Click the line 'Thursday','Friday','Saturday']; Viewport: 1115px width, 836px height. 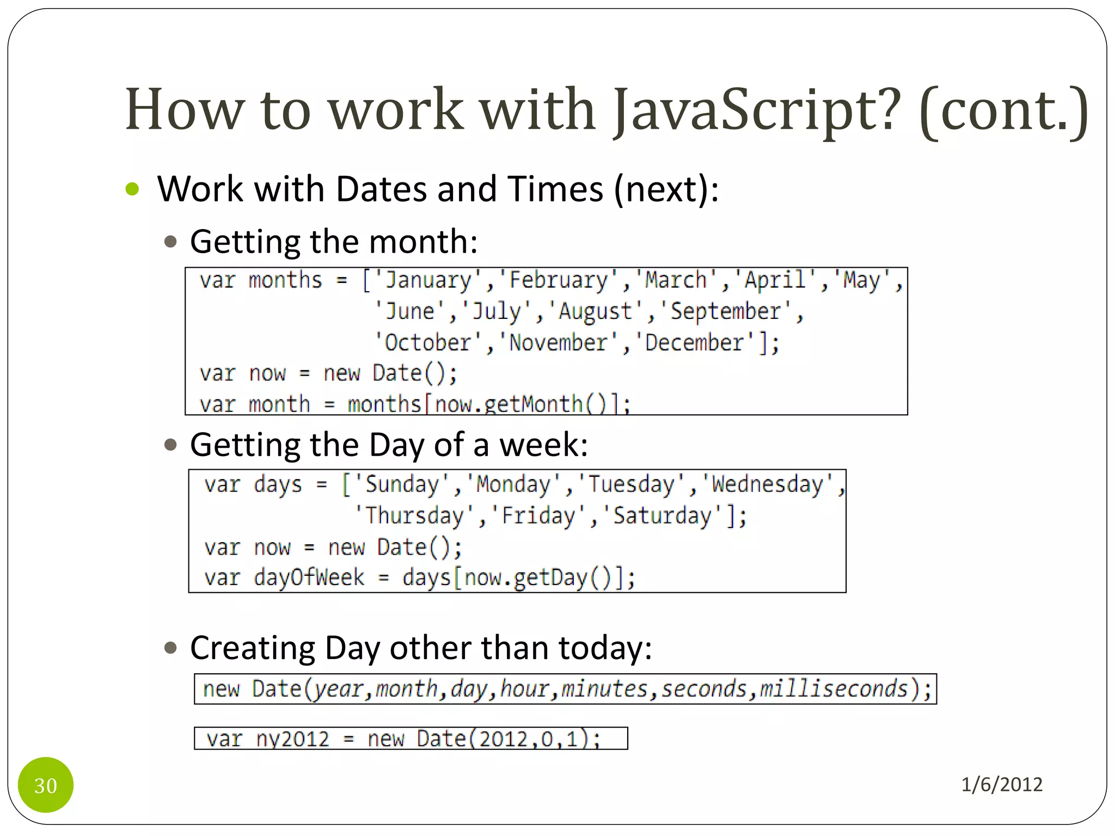(550, 516)
